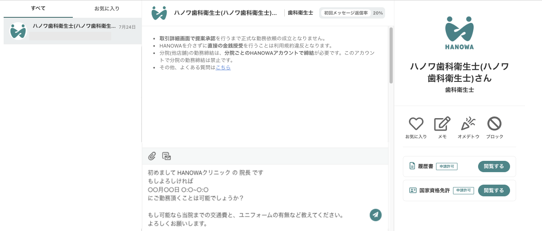
Task: Click the 初回メッセージ返信率 20% badge
Action: click(352, 13)
